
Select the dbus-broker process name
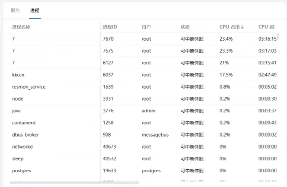click(x=25, y=135)
